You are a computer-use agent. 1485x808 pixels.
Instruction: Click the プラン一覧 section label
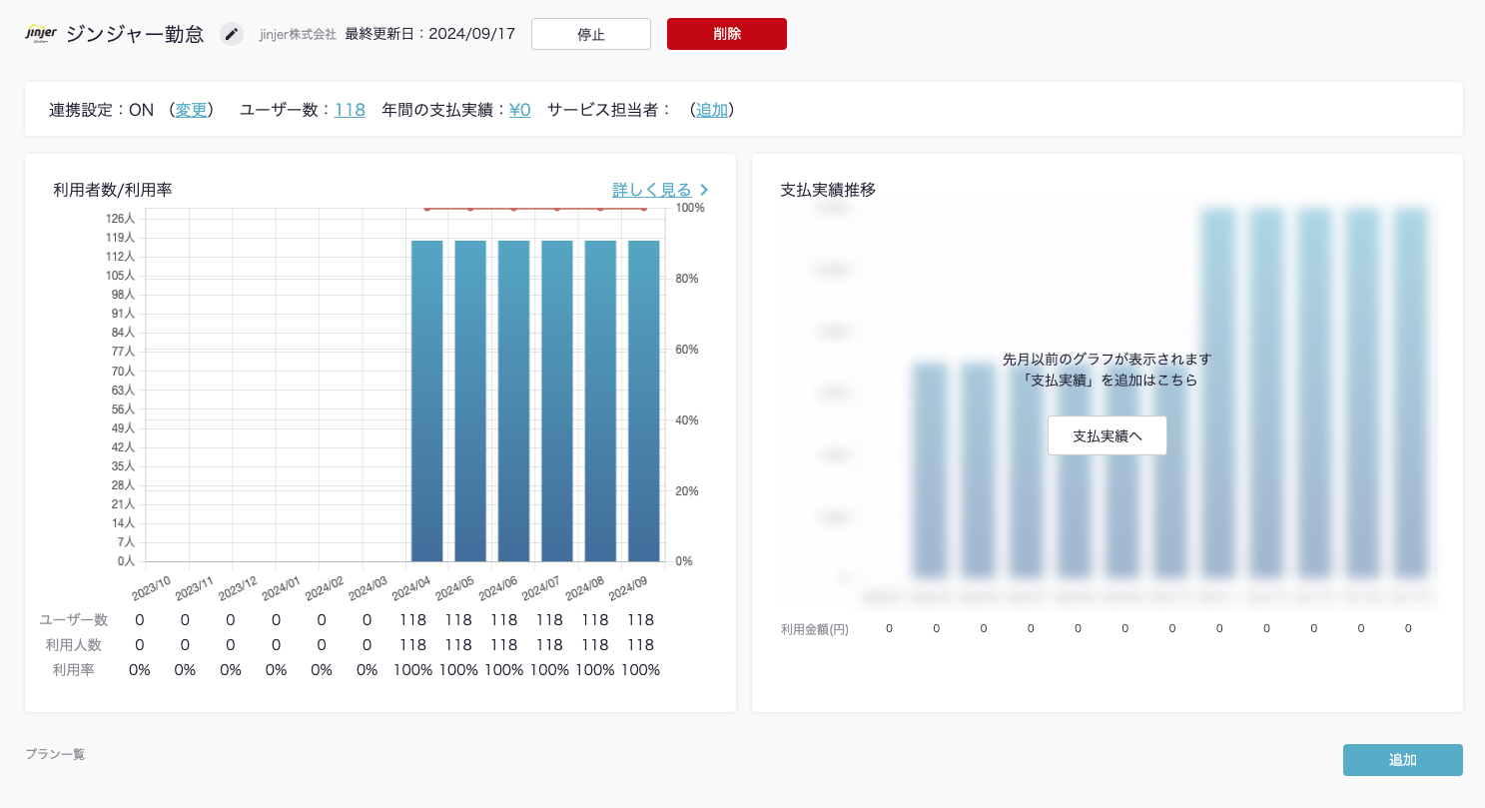pyautogui.click(x=55, y=754)
